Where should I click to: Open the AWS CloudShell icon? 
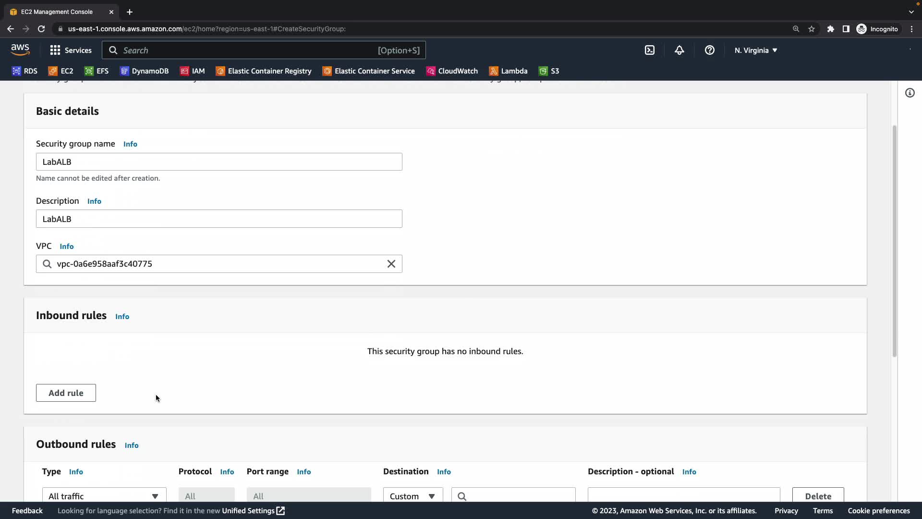coord(649,50)
